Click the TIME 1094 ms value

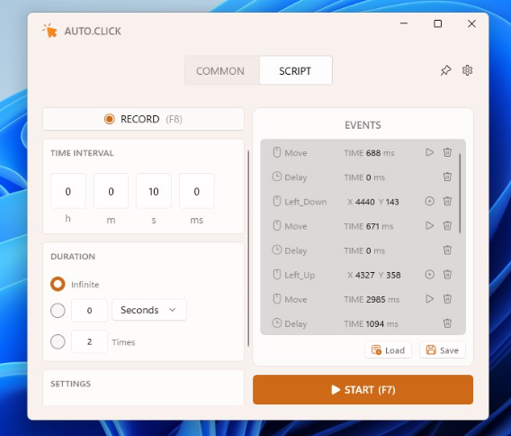(371, 323)
